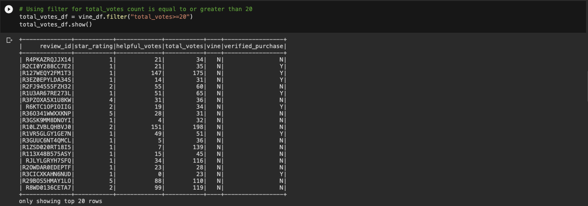This screenshot has width=588, height=206.
Task: Click review ID R8WD0136CETA7
Action: click(49, 188)
